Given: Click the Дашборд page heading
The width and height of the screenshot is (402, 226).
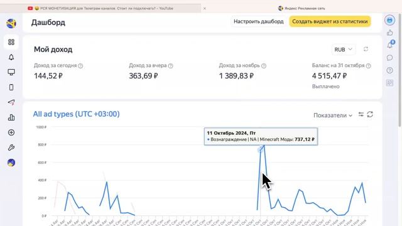Looking at the screenshot, I should coord(48,23).
